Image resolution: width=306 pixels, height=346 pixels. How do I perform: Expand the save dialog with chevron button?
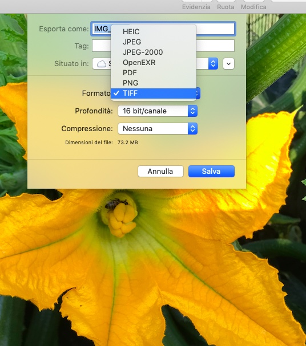(x=229, y=64)
